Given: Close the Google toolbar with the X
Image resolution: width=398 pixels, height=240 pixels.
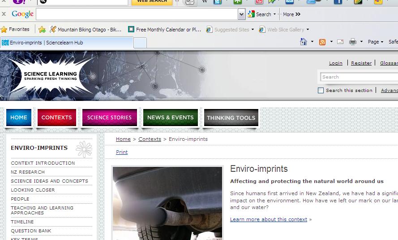Looking at the screenshot, I should coord(4,14).
